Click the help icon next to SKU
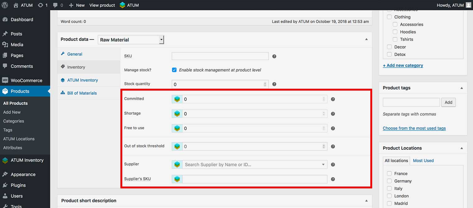473x208 pixels. (274, 56)
